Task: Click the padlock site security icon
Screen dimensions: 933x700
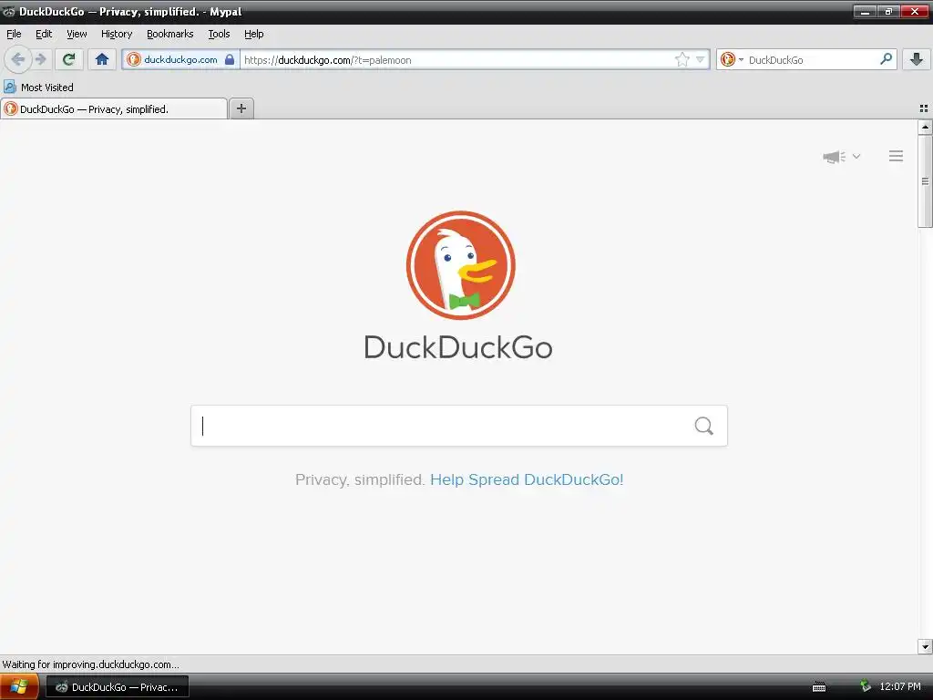Action: 230,59
